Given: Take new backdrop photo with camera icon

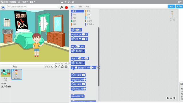Looking at the screenshot, I should click(x=9, y=86).
